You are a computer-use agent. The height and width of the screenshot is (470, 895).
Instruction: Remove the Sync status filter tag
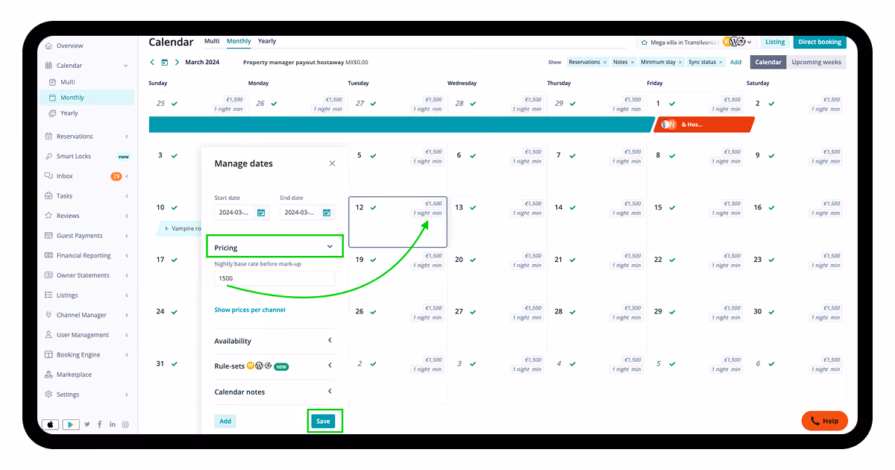pos(721,63)
